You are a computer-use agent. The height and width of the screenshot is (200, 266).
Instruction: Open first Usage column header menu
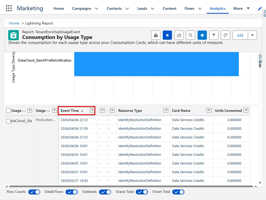click(30, 111)
